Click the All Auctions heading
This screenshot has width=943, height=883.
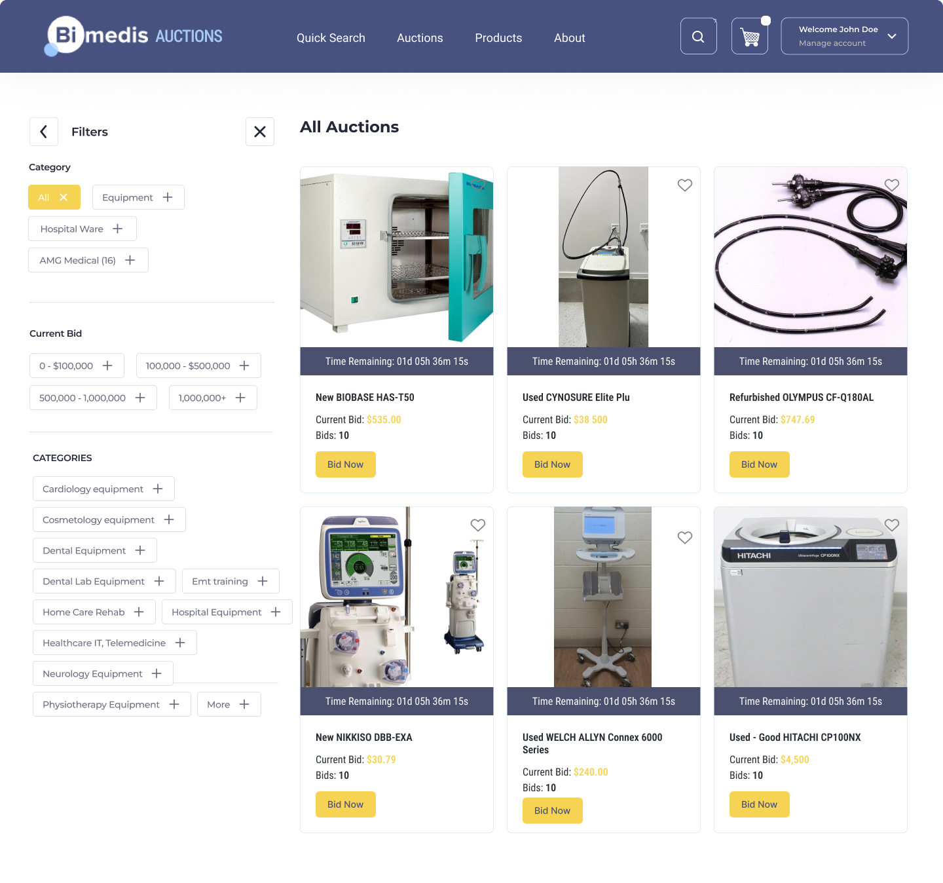click(x=350, y=127)
